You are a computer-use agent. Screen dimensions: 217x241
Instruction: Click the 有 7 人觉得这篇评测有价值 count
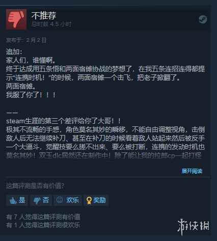(43, 217)
